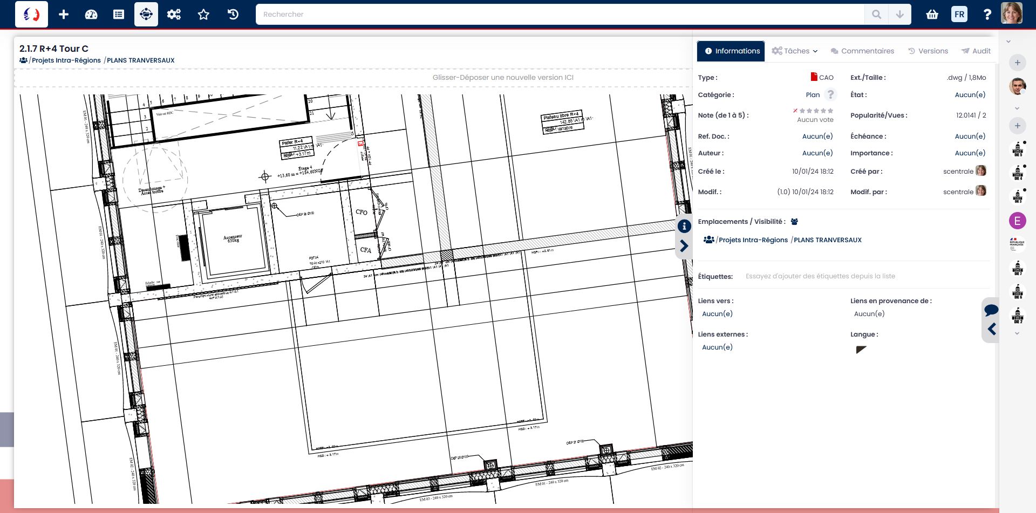This screenshot has height=513, width=1036.
Task: Expand chat sidebar with left chevron
Action: 992,329
